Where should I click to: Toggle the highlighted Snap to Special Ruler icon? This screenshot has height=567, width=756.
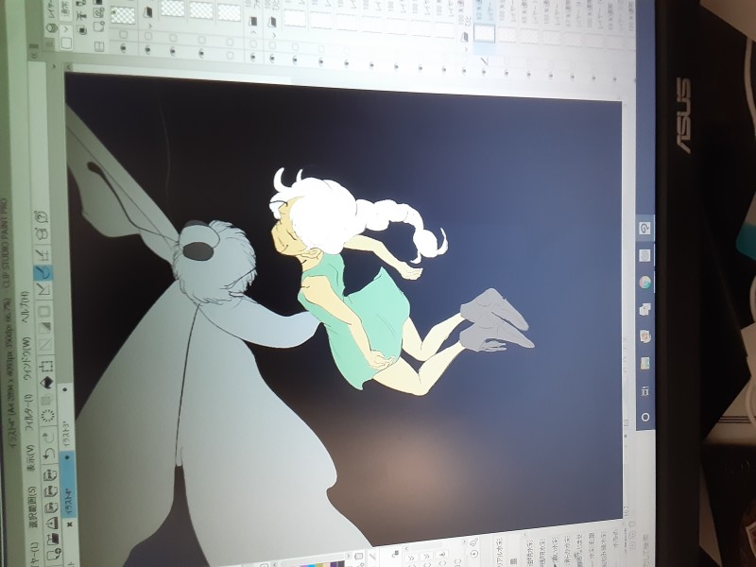click(43, 273)
